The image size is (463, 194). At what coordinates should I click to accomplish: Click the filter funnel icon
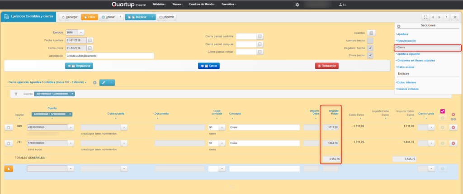(16, 94)
